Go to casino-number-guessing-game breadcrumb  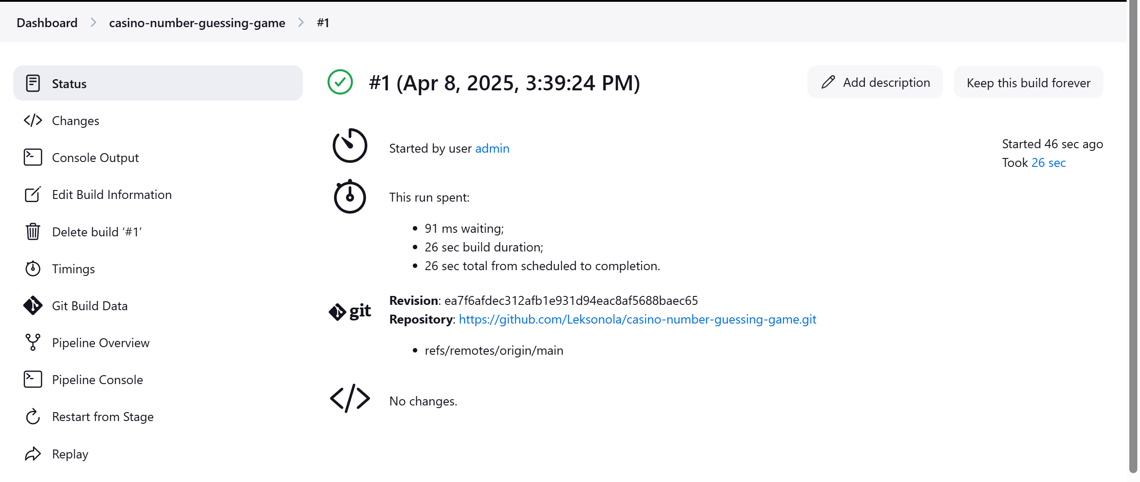coord(197,23)
